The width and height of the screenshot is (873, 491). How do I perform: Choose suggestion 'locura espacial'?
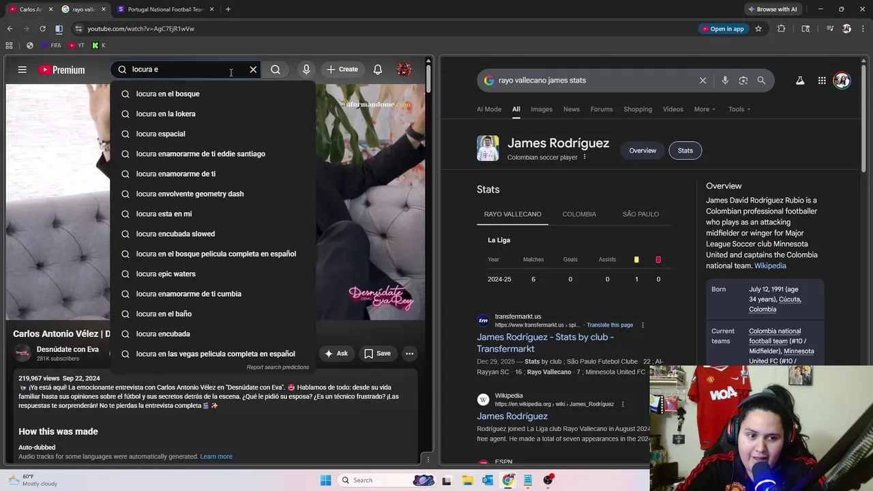point(213,134)
